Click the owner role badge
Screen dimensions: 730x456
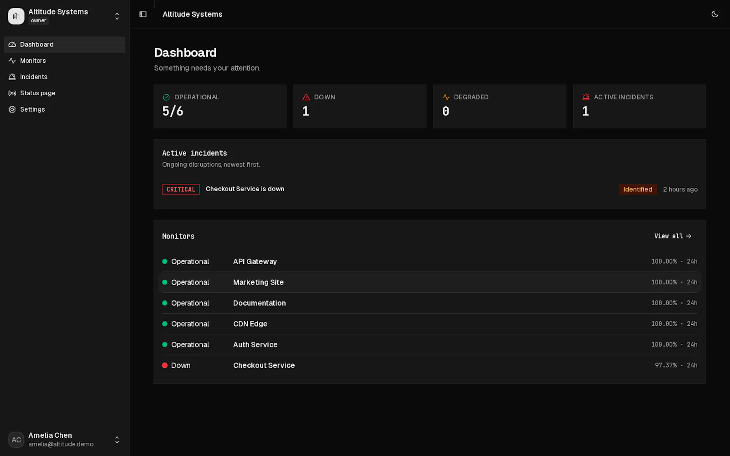(38, 21)
